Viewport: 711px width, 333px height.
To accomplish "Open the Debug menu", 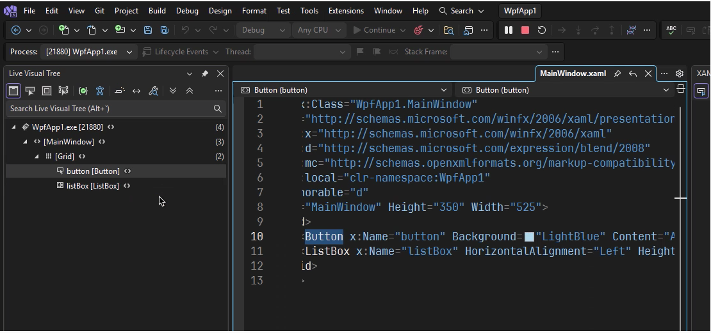I will click(187, 11).
